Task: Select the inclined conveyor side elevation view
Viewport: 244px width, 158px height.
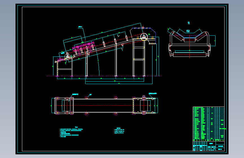Action: (x=104, y=54)
